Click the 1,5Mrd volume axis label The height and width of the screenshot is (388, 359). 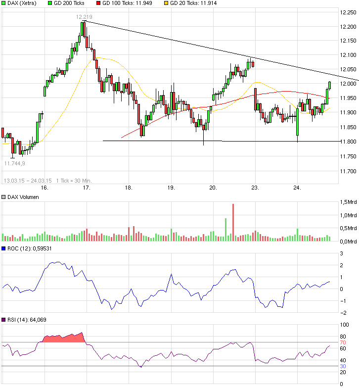pos(348,202)
